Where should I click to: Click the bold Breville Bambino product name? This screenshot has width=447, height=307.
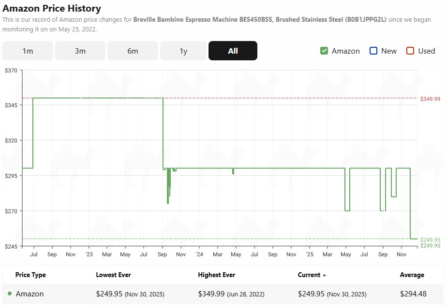(260, 20)
